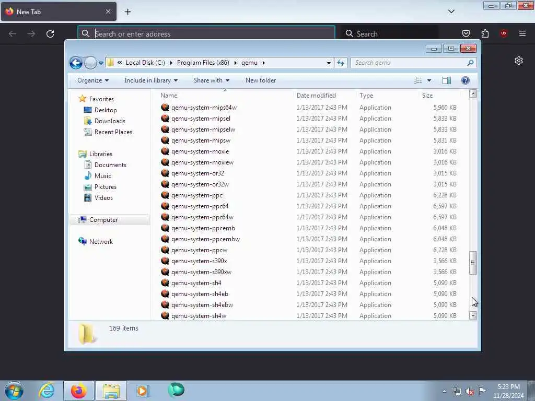The height and width of the screenshot is (401, 535).
Task: Toggle the preview pane icon
Action: 447,80
